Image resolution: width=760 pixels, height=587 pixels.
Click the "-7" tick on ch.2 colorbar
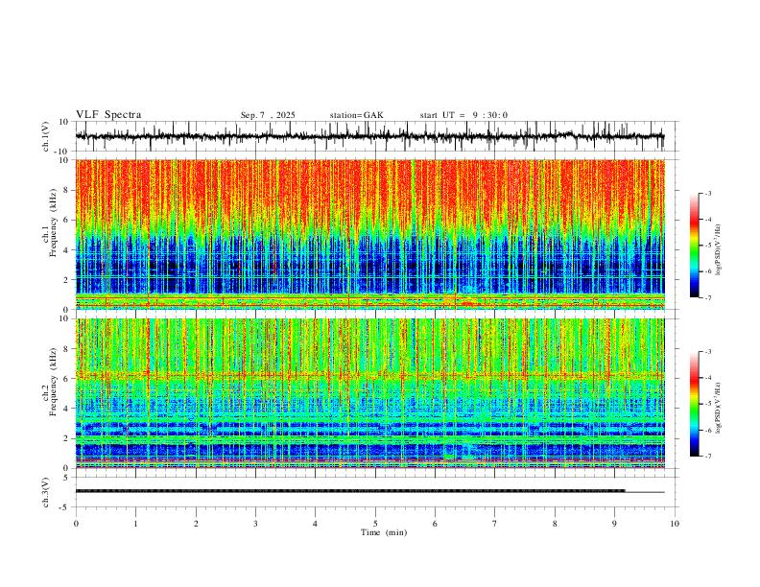(x=708, y=456)
